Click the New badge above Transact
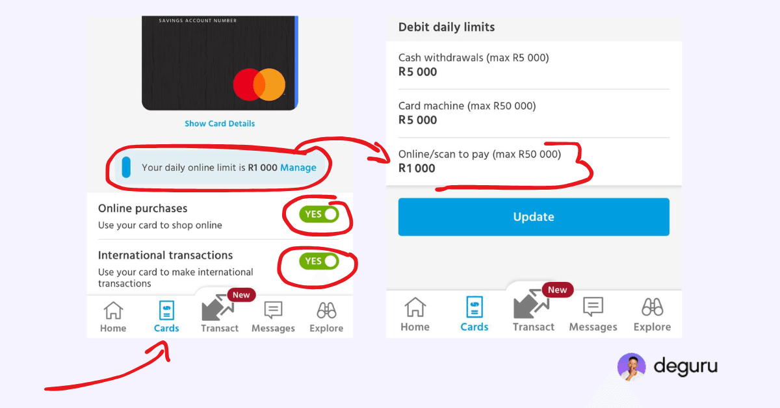 242,294
